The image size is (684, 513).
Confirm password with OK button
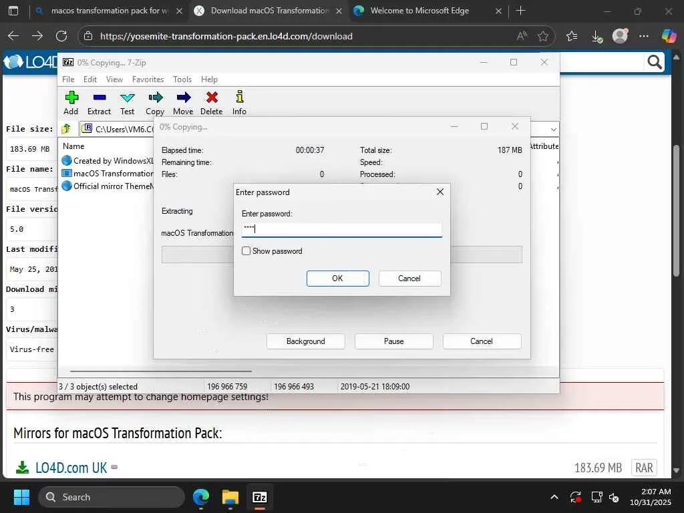point(337,279)
